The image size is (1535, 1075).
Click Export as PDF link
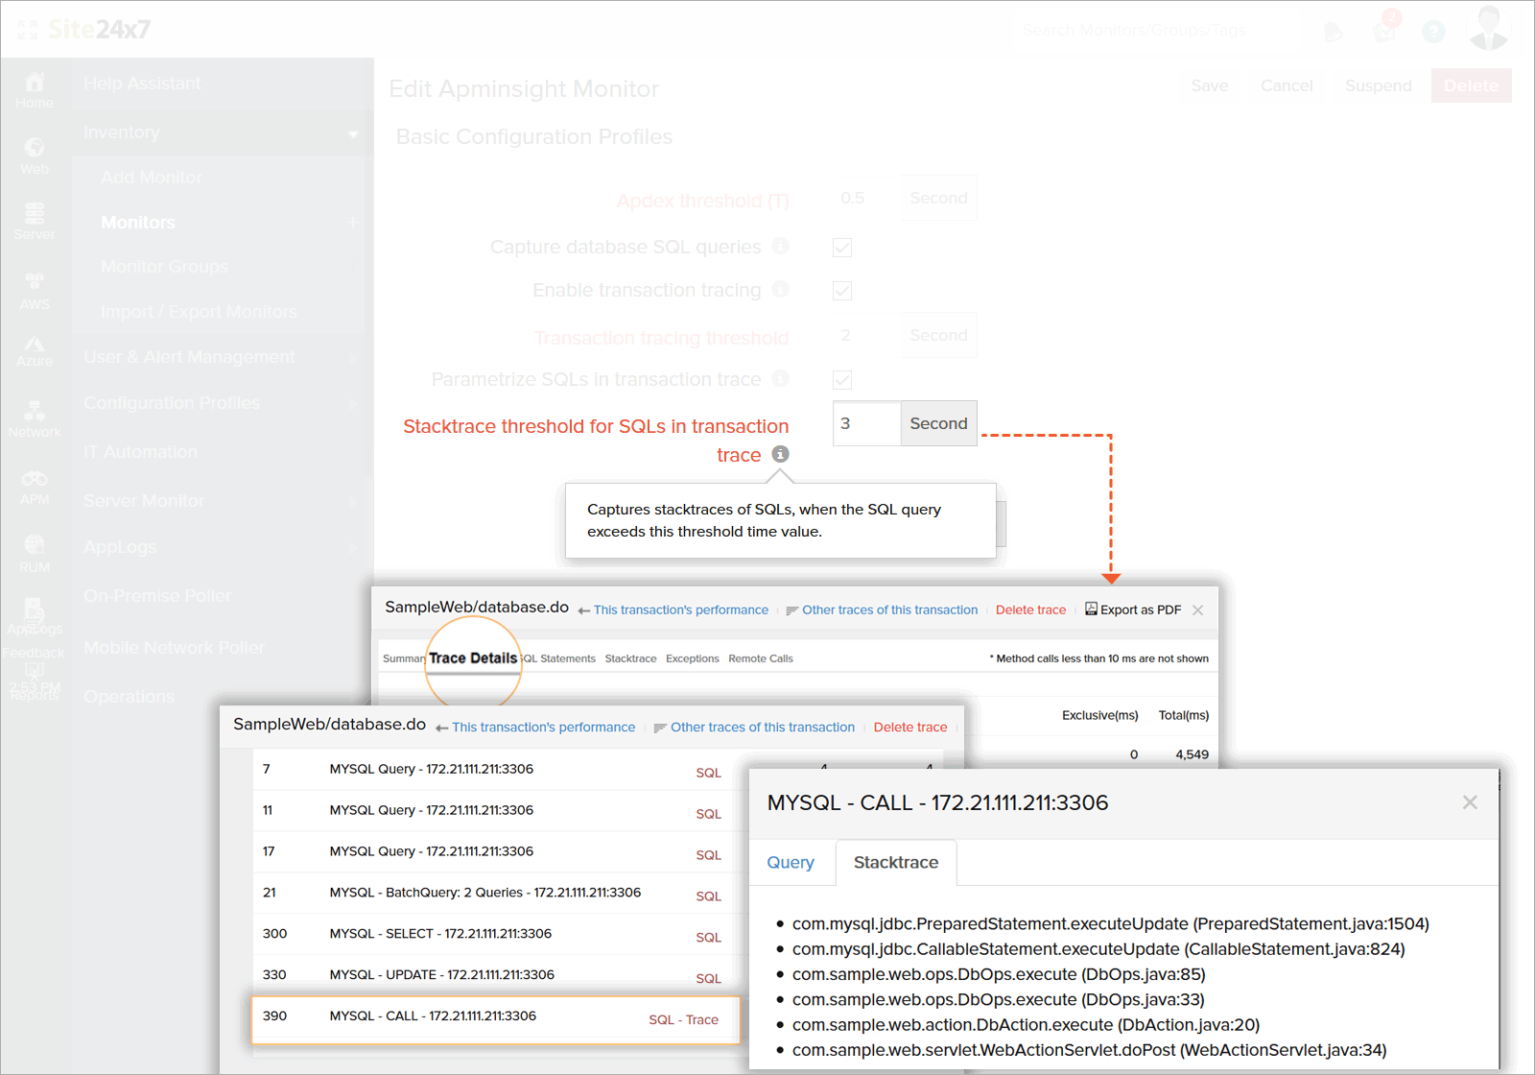[x=1141, y=609]
